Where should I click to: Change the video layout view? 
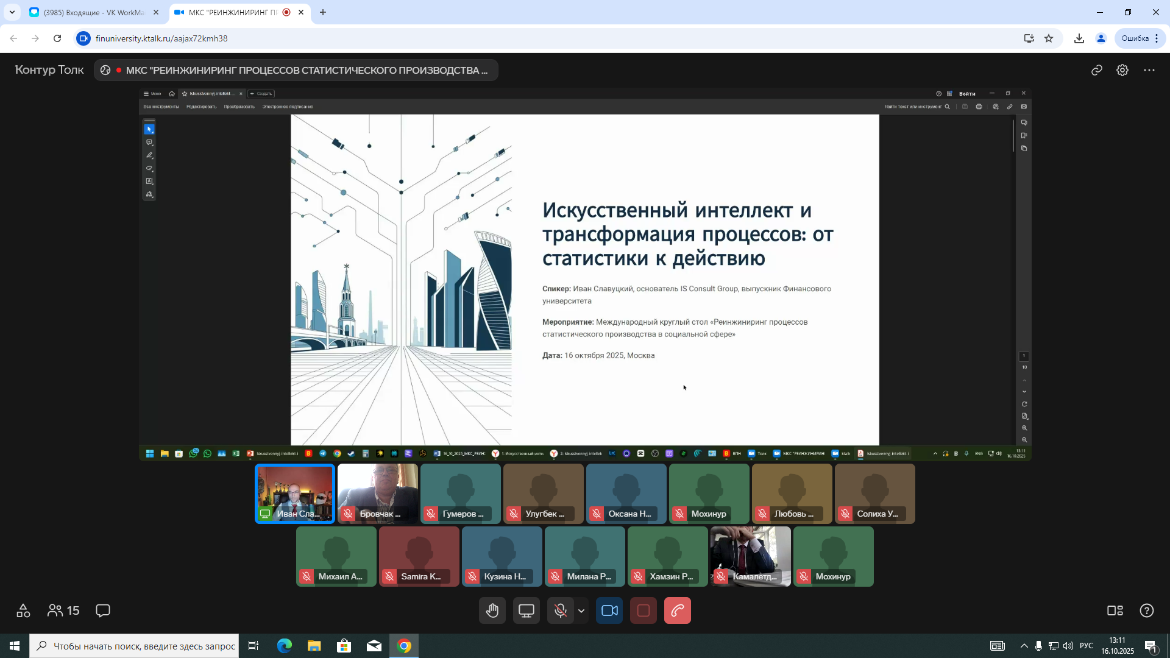(x=1115, y=610)
